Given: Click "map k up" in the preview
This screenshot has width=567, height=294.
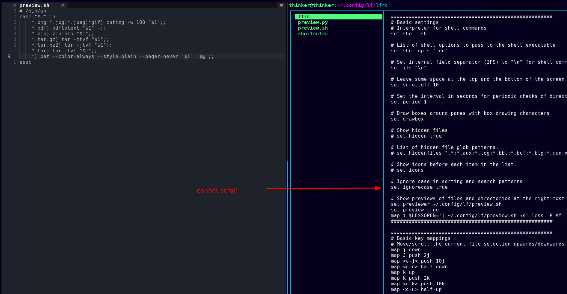Looking at the screenshot, I should click(x=403, y=272).
